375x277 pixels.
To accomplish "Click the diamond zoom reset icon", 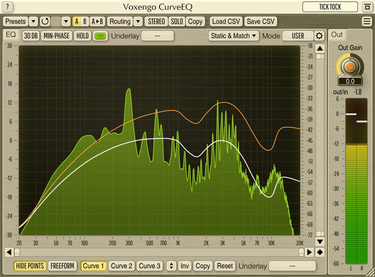I will pyautogui.click(x=320, y=252).
